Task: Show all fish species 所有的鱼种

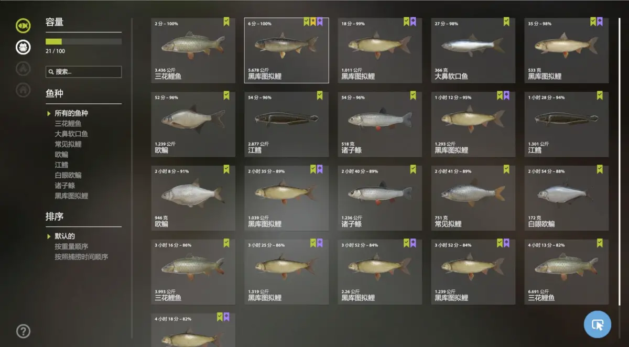Action: click(x=71, y=113)
